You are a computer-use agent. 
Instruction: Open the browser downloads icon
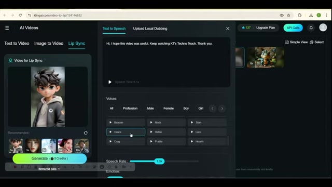311,15
